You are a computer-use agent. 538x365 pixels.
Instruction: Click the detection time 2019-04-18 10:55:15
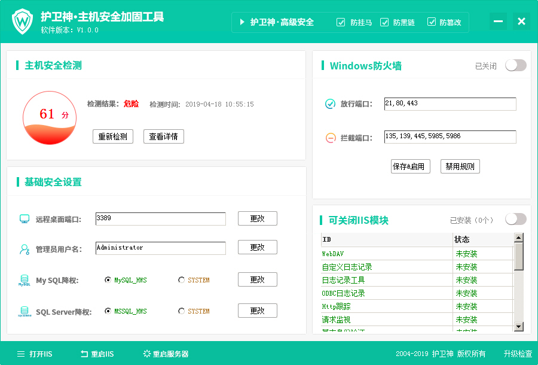219,104
